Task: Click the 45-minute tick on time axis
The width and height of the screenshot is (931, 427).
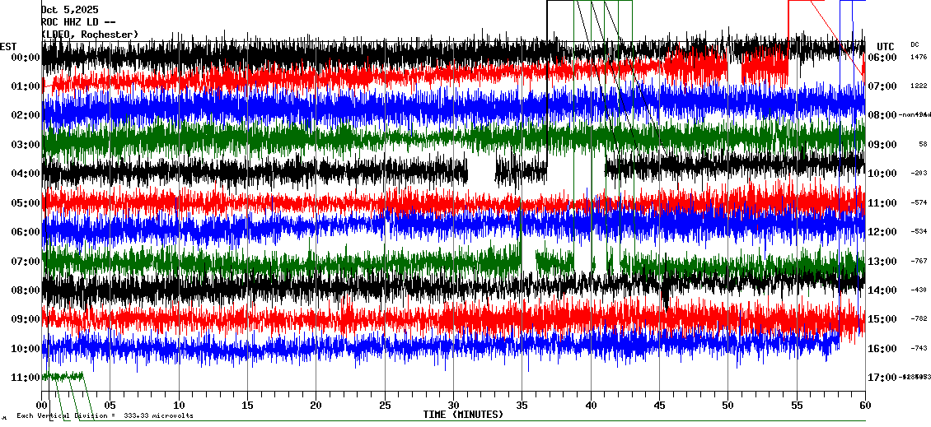Action: click(659, 405)
